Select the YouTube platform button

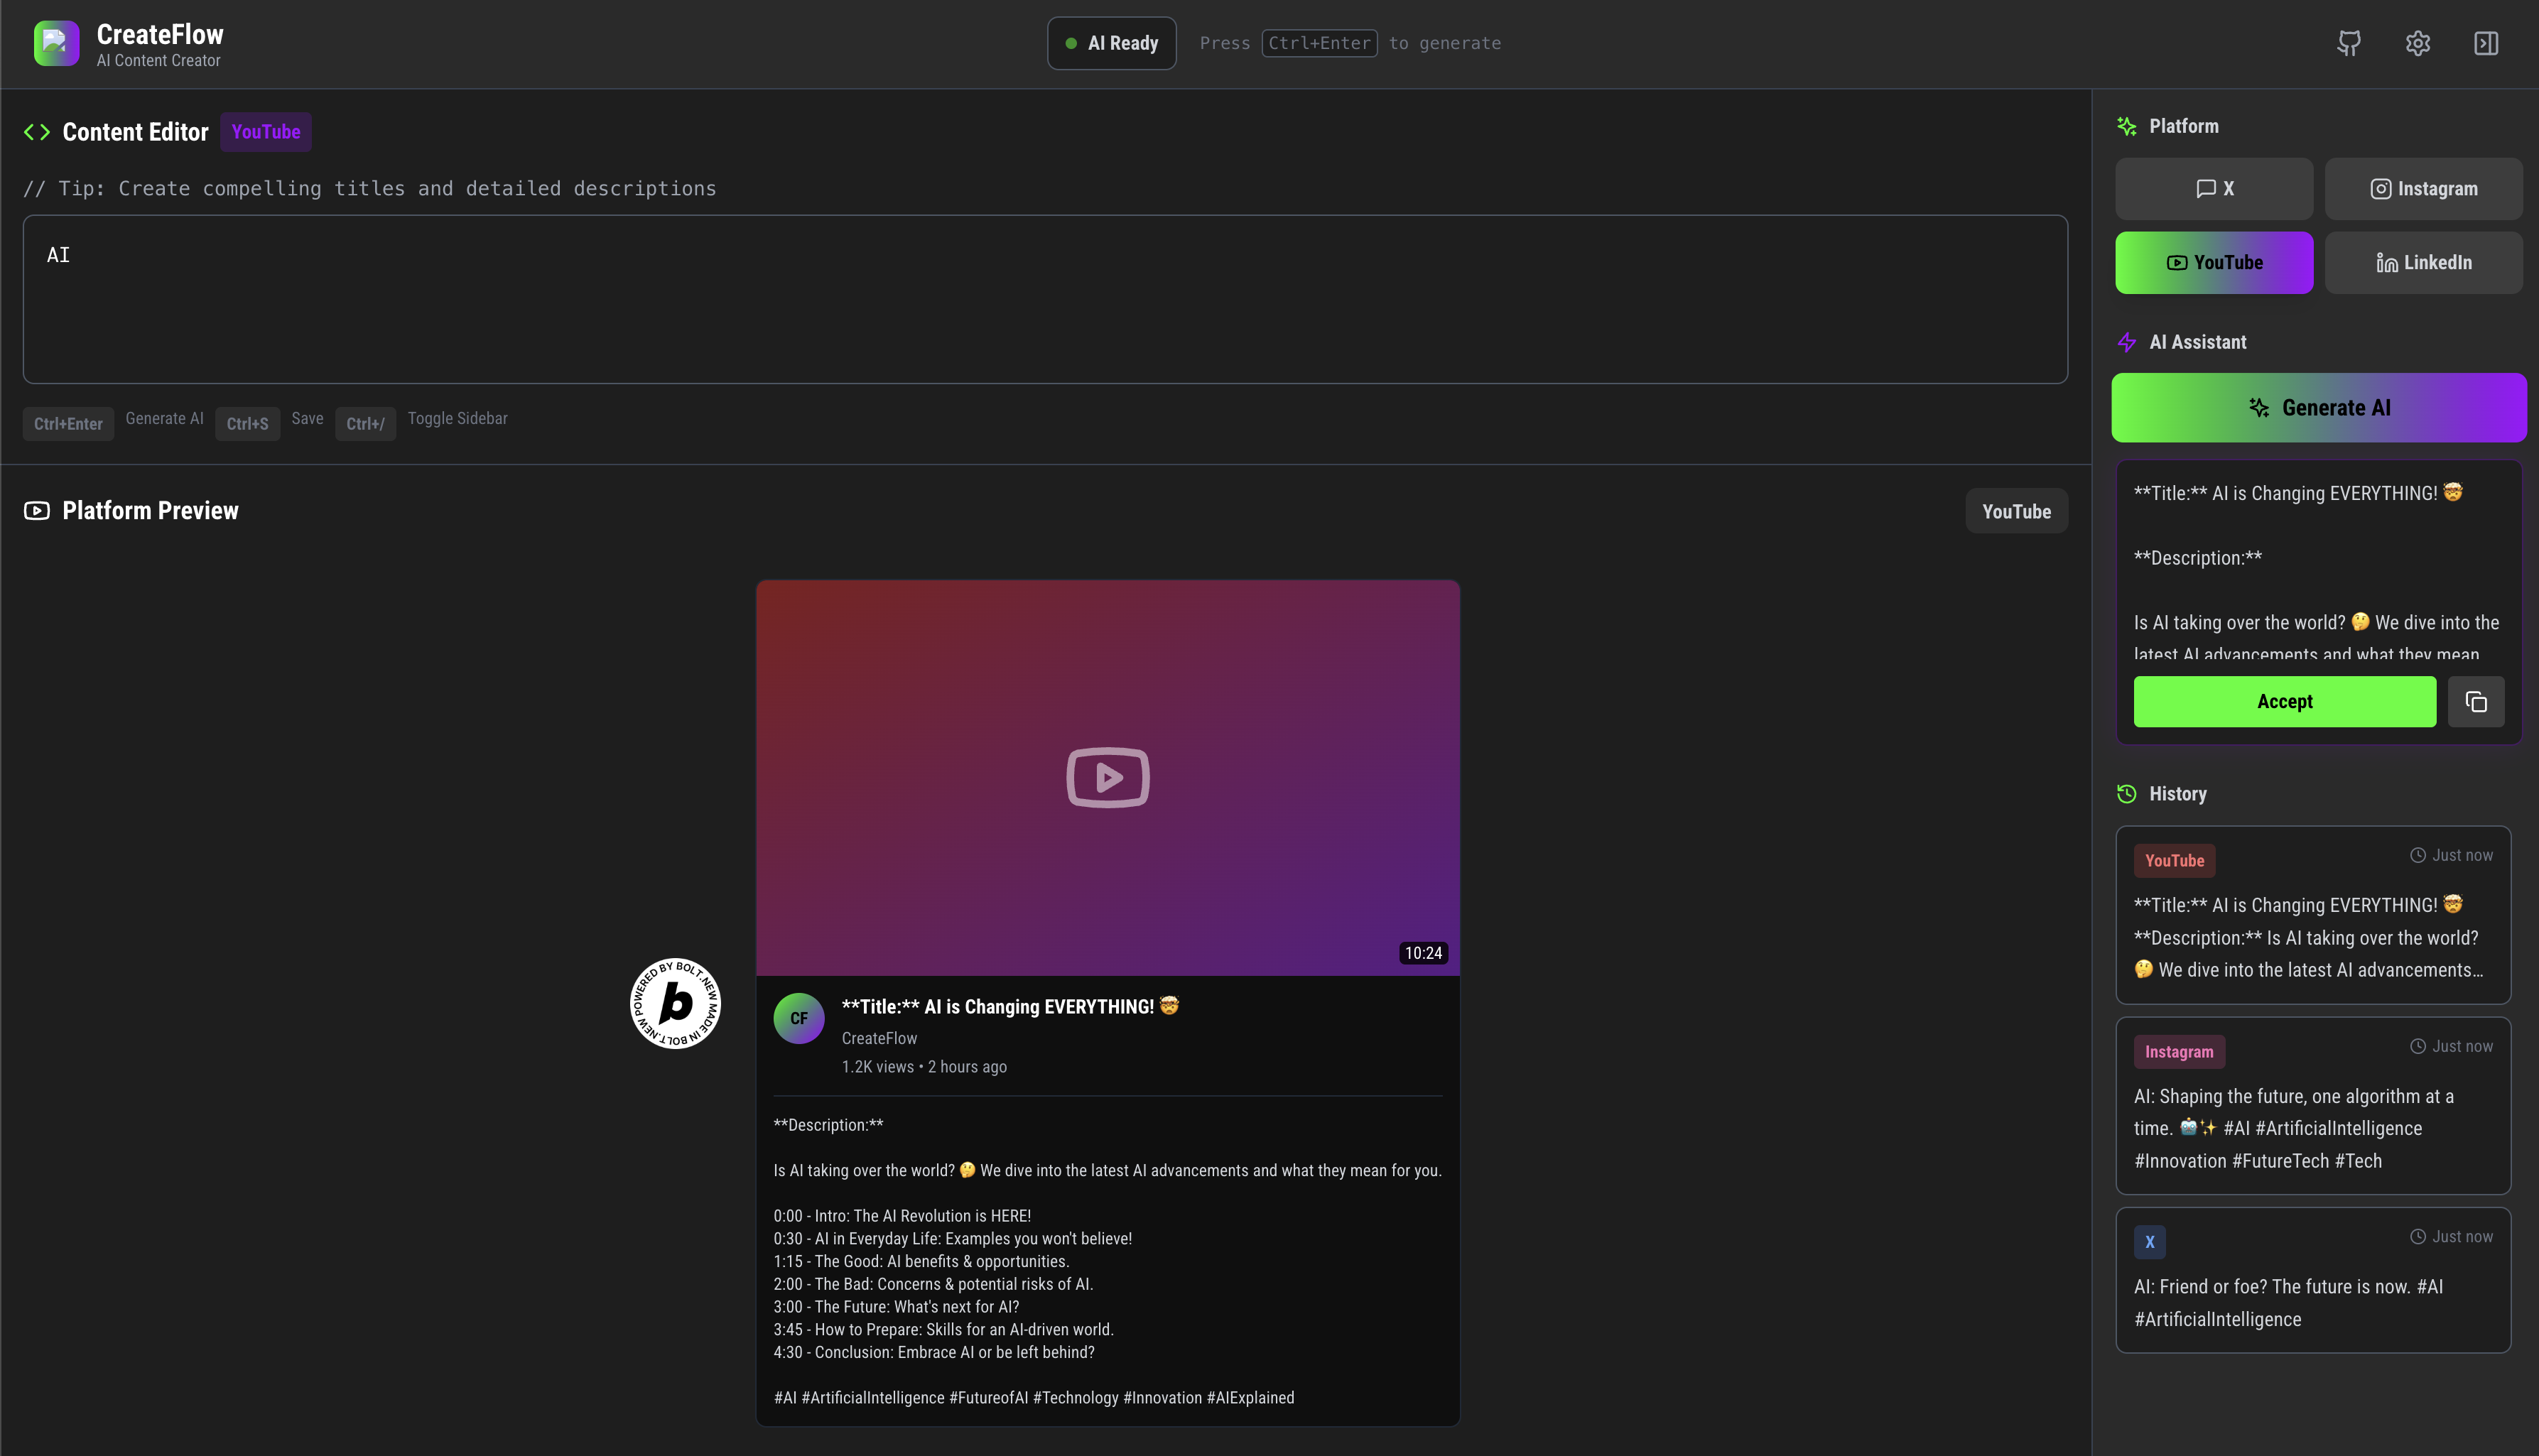2213,263
